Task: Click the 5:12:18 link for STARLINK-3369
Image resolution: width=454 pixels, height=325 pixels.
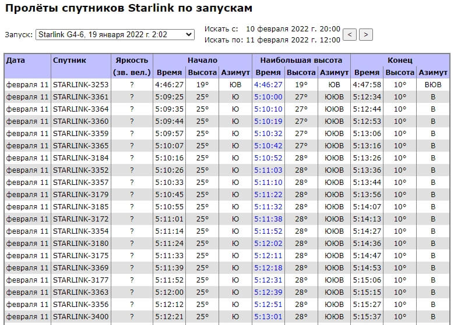Action: 268,267
